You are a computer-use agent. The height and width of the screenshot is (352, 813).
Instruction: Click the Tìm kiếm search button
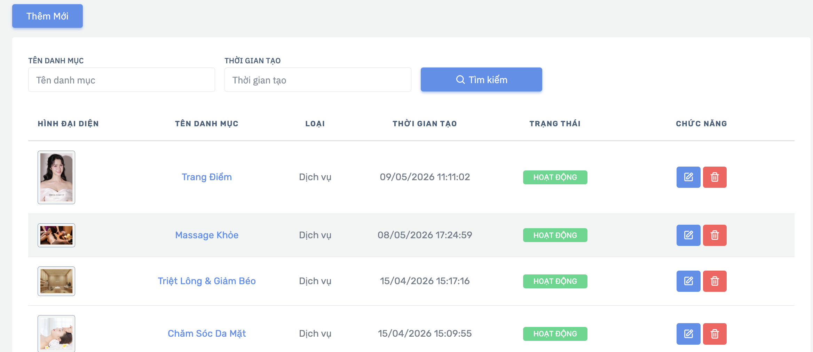coord(481,80)
